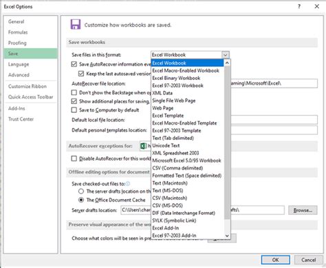Viewport: 326px width, 268px height.
Task: Click the Server drafts location field
Action: 202,210
